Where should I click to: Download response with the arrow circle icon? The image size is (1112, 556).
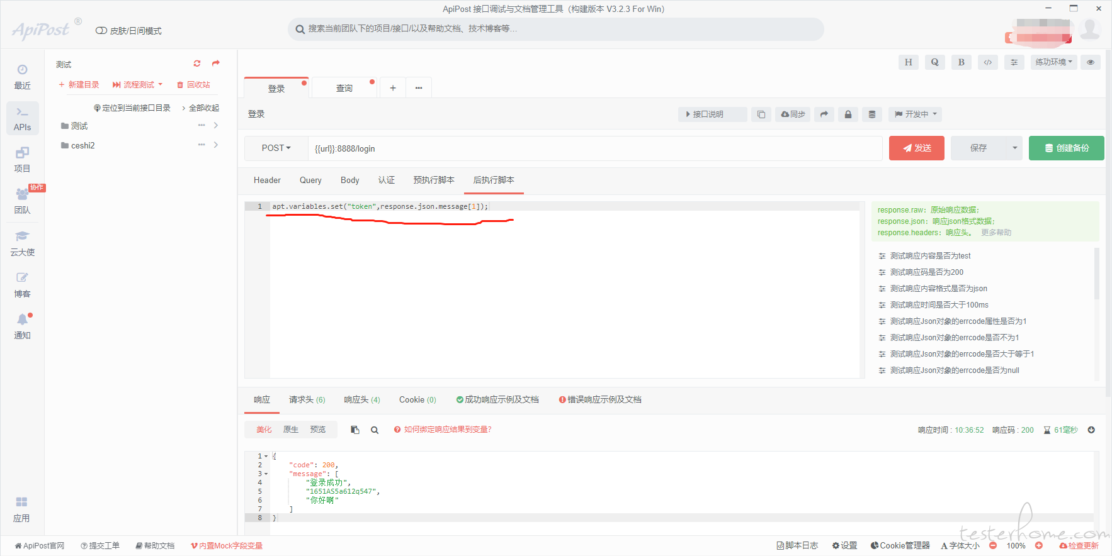[x=1091, y=430]
